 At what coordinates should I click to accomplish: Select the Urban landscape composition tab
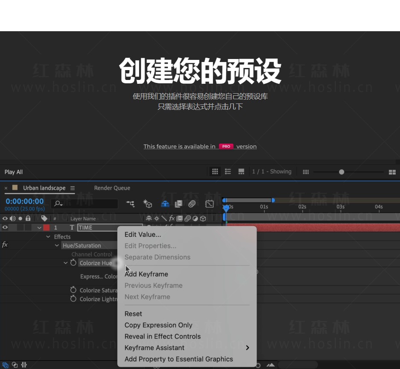coord(44,188)
